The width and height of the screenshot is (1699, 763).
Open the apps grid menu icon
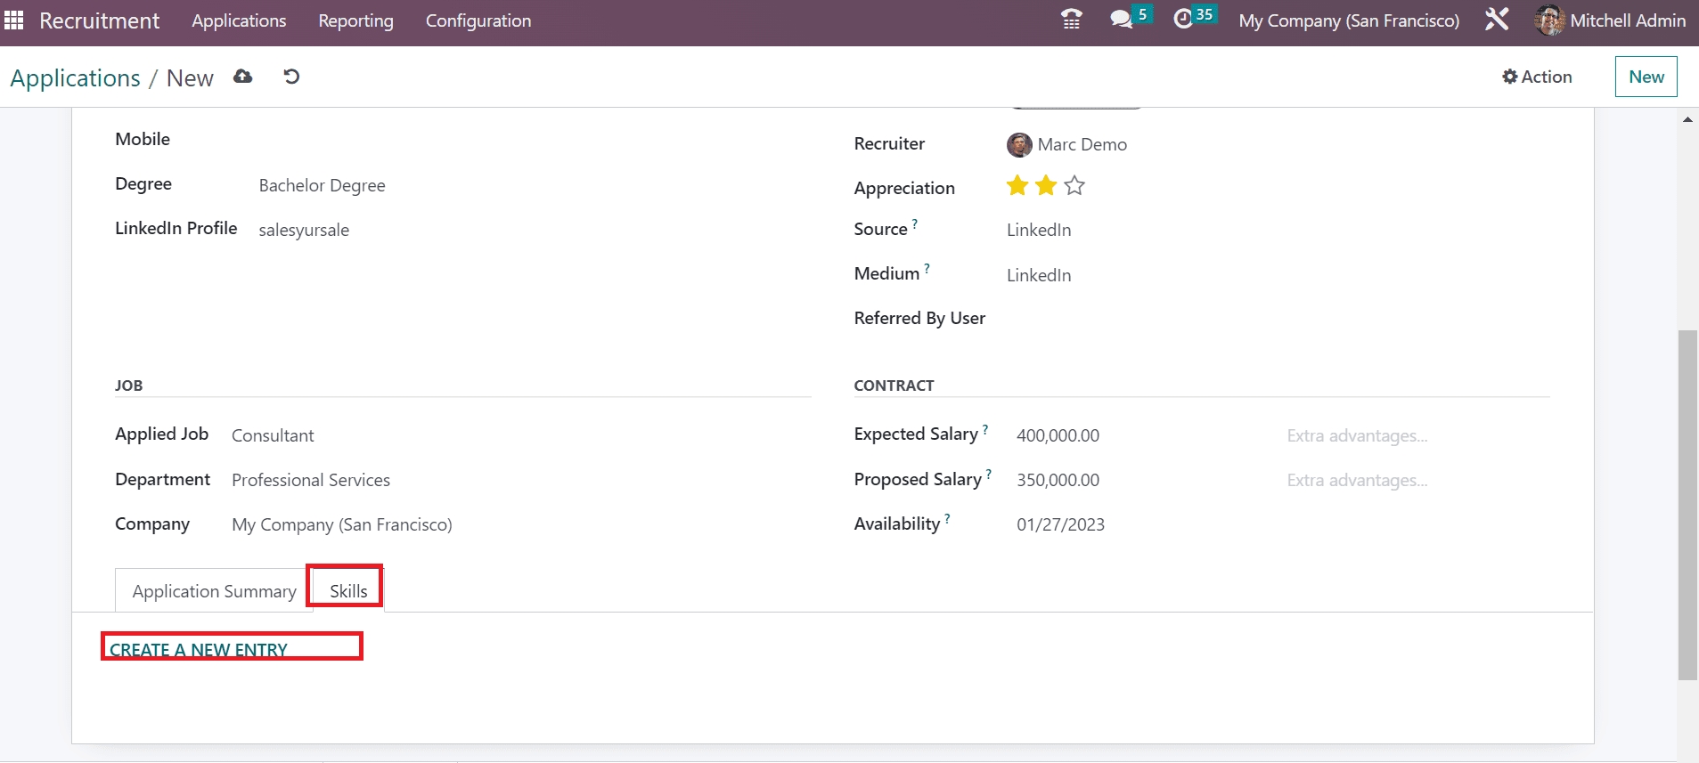14,20
